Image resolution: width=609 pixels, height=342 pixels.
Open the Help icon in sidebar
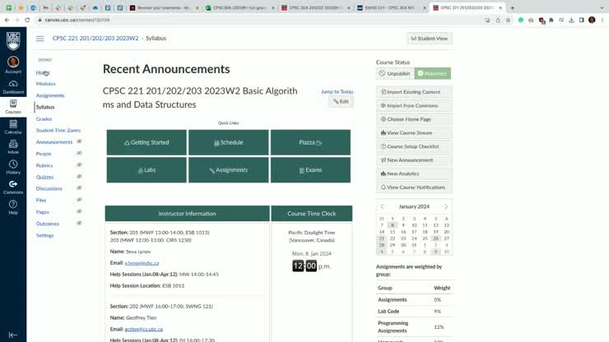pos(13,207)
